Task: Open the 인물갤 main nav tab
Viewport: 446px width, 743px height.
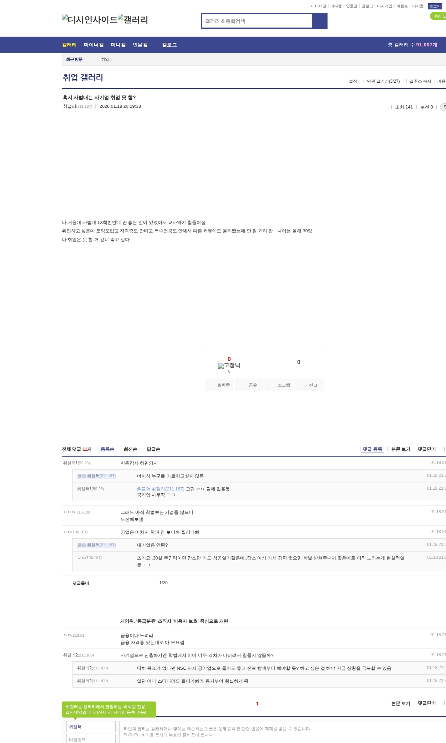Action: 140,45
